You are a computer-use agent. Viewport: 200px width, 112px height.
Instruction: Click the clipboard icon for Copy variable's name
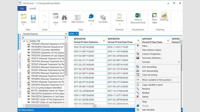click(x=138, y=85)
